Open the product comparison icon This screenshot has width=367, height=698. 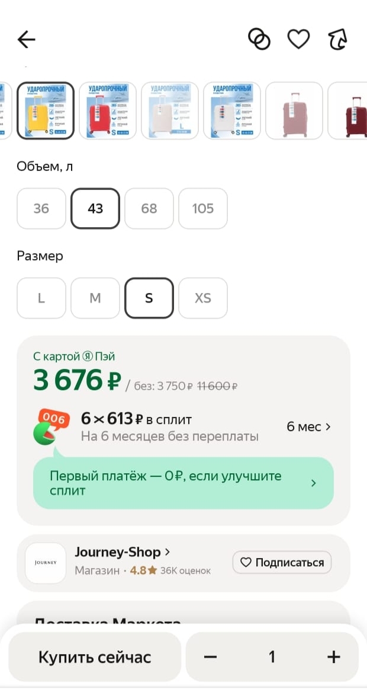click(259, 40)
